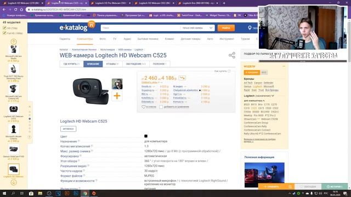This screenshot has width=351, height=197.
Task: Click the help mark beside Фокусировка
Action: tap(81, 156)
